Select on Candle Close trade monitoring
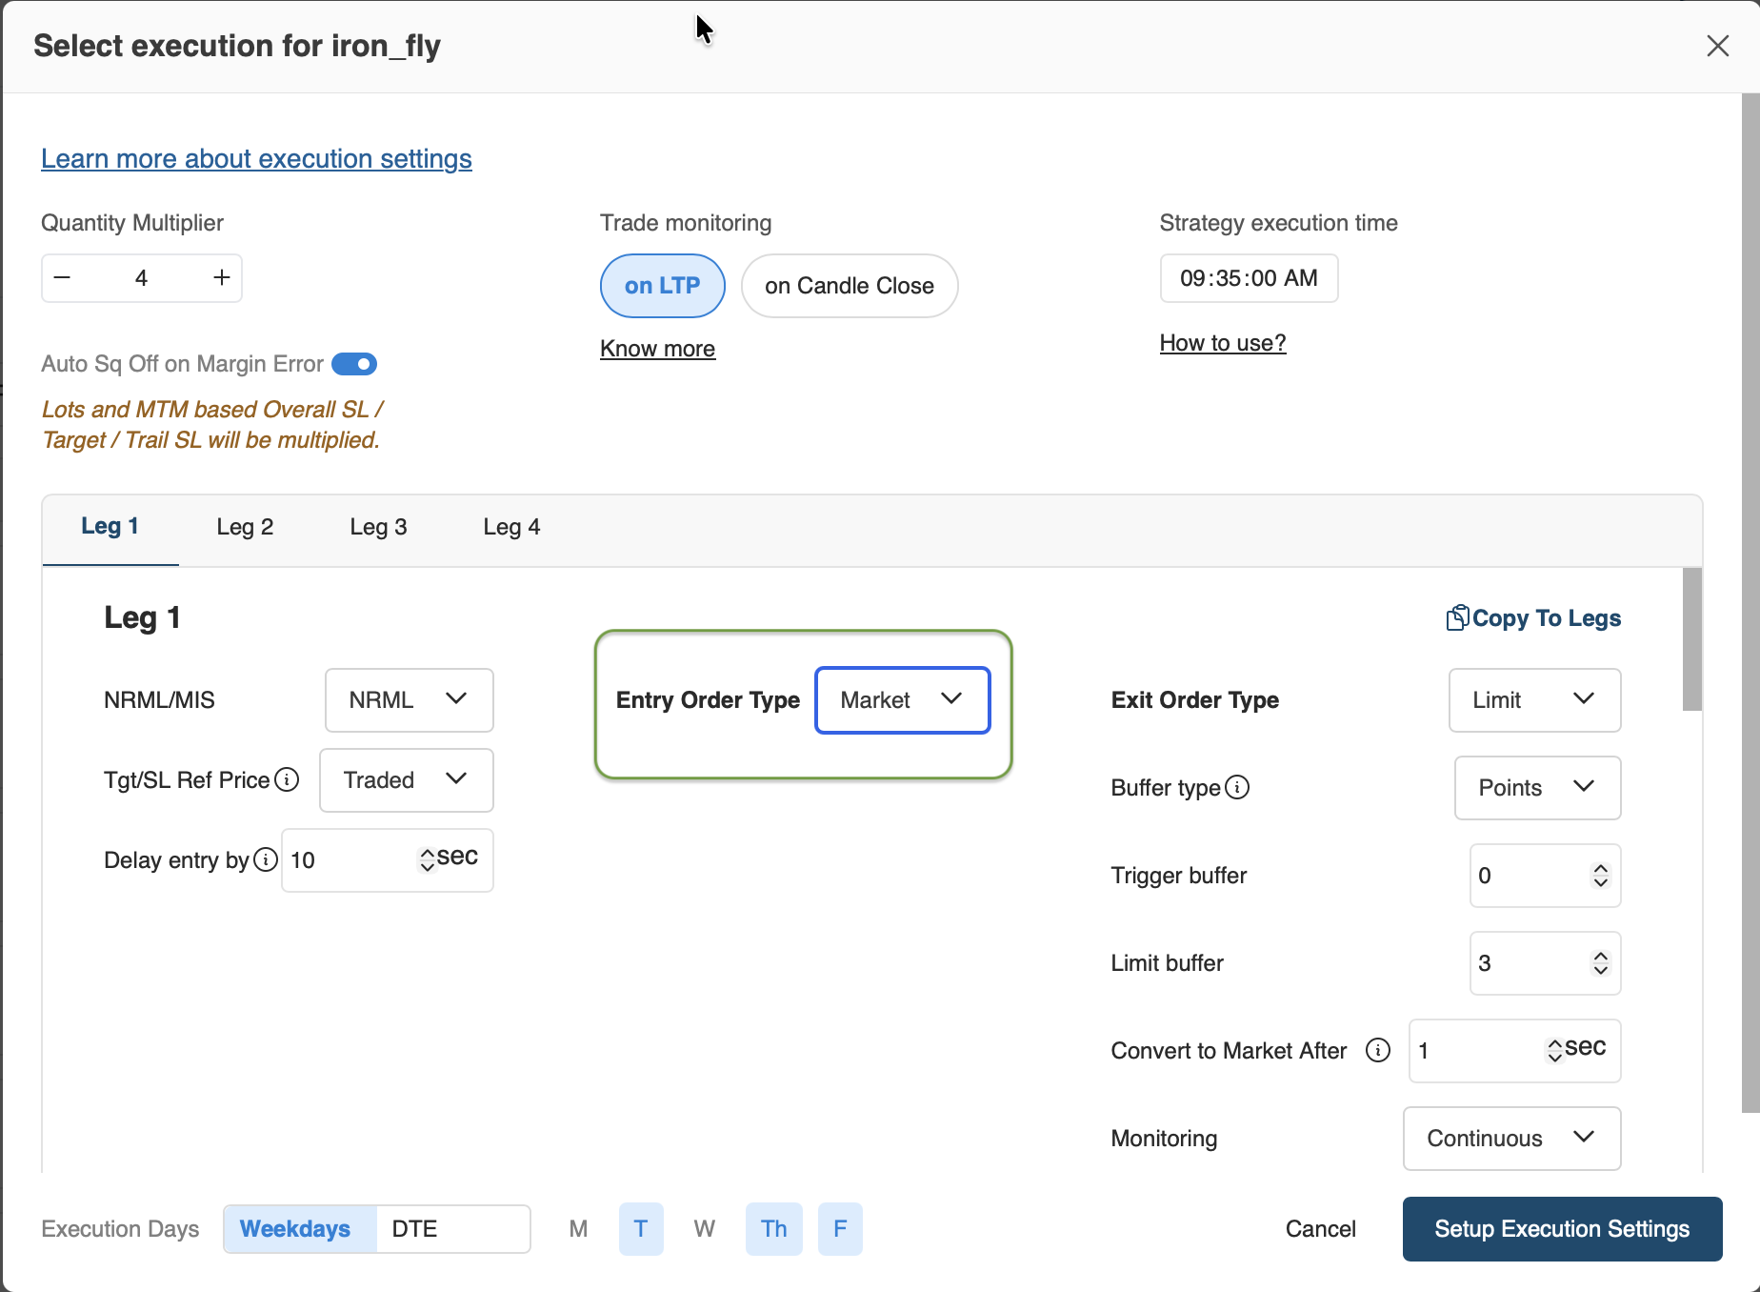The width and height of the screenshot is (1760, 1292). 849,286
